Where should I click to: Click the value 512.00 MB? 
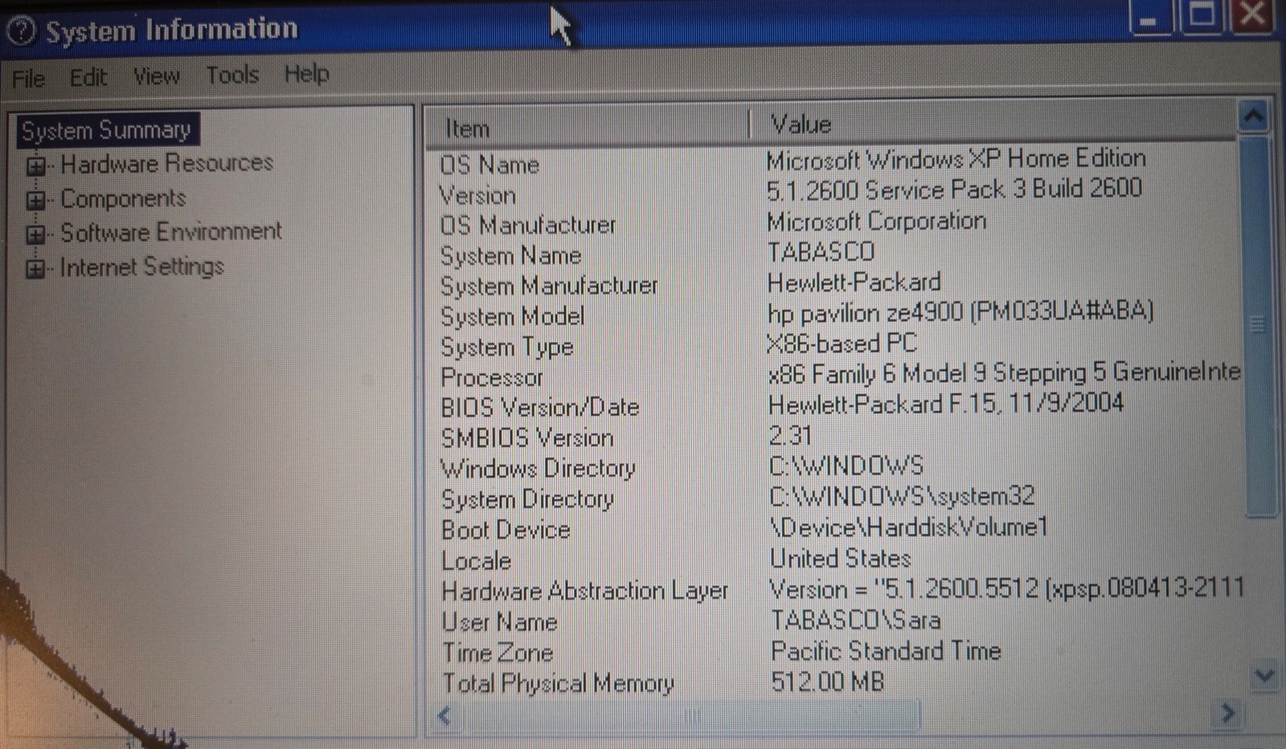827,682
